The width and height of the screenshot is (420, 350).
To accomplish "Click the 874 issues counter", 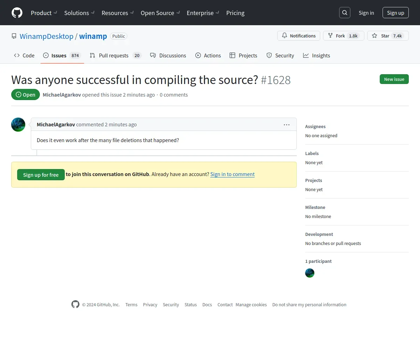I will pos(75,55).
